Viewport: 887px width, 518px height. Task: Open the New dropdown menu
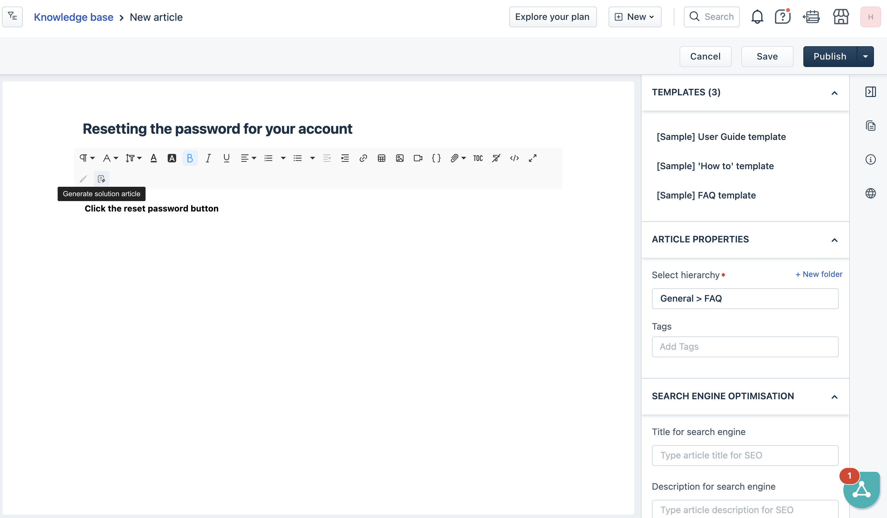coord(635,17)
